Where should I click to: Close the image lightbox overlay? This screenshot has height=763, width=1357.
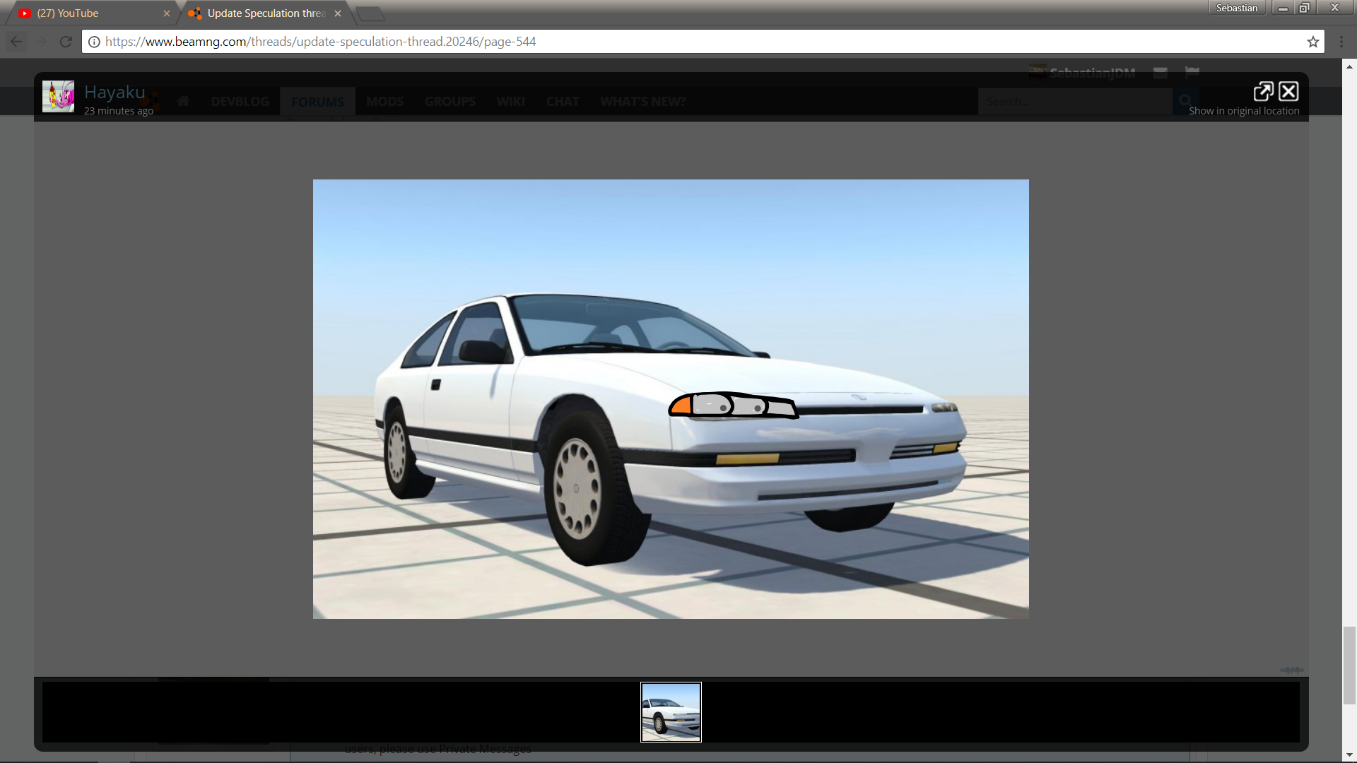(1288, 91)
